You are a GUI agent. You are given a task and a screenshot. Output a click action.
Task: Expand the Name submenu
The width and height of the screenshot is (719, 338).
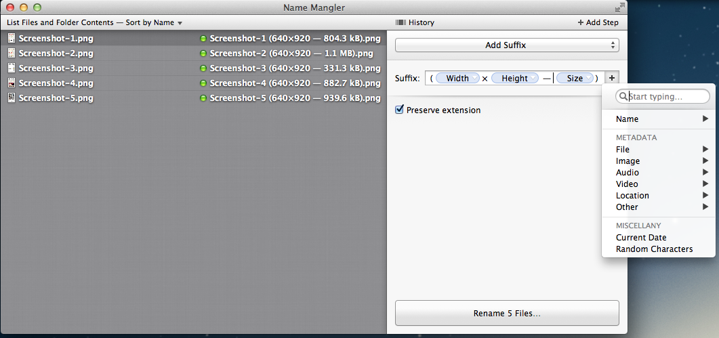[659, 119]
